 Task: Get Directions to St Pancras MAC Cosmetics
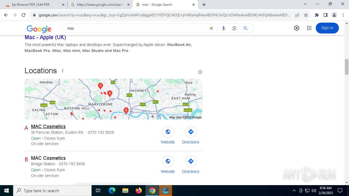click(191, 136)
